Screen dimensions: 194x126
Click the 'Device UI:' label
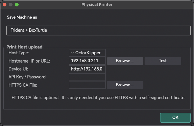point(18,69)
